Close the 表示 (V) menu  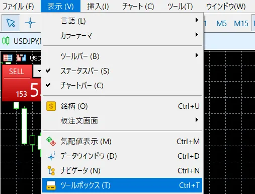click(x=60, y=7)
